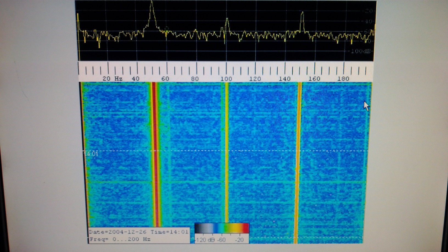Click the -40 amplitude axis label

[x=367, y=21]
